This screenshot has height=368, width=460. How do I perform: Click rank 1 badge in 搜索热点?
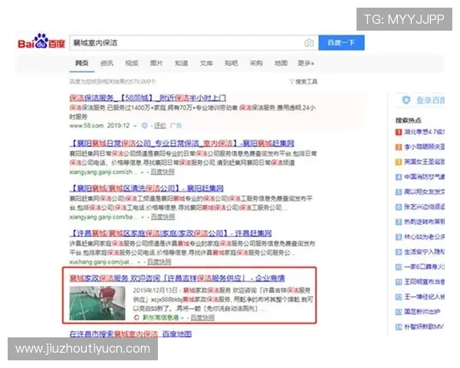[399, 132]
